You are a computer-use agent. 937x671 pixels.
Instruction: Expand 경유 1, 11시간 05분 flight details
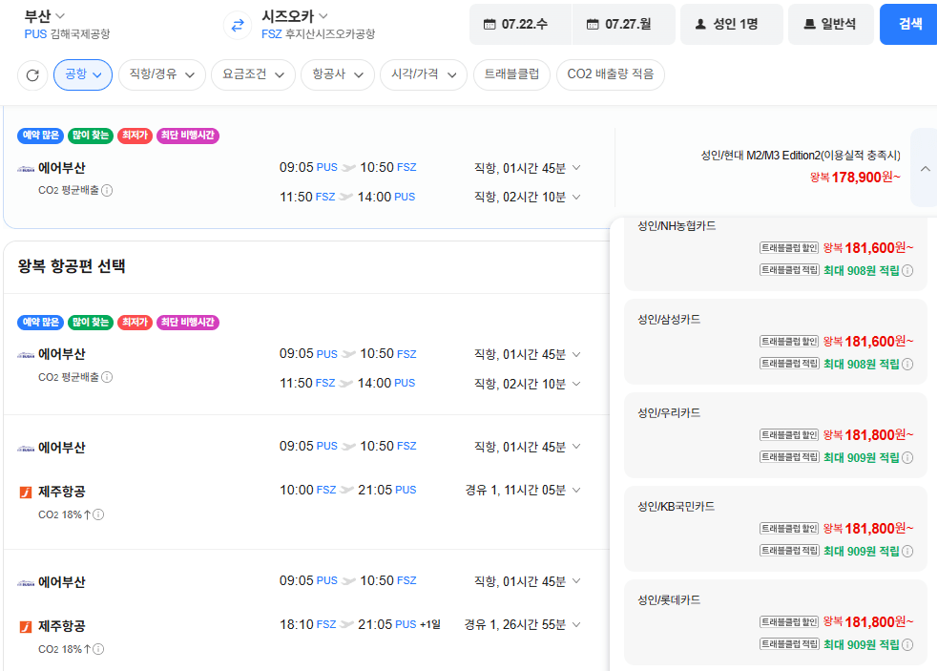point(576,490)
